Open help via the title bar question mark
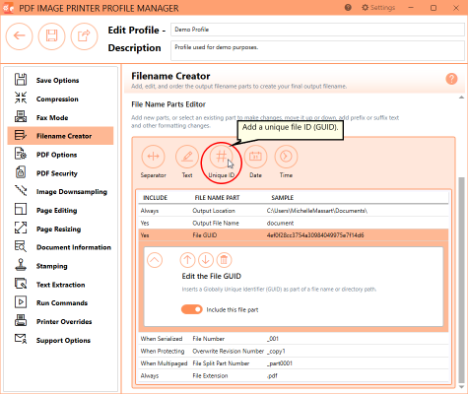 (x=348, y=8)
